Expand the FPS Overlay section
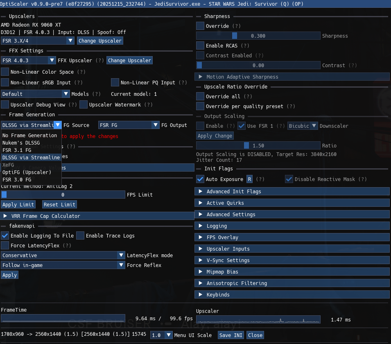 point(292,238)
